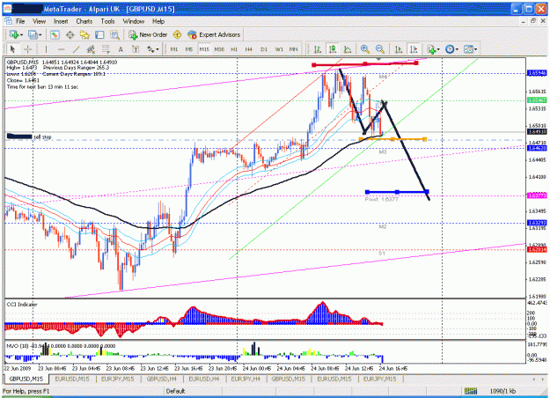Select the crosshair tool
Viewport: 550px width, 398px height.
(27, 49)
